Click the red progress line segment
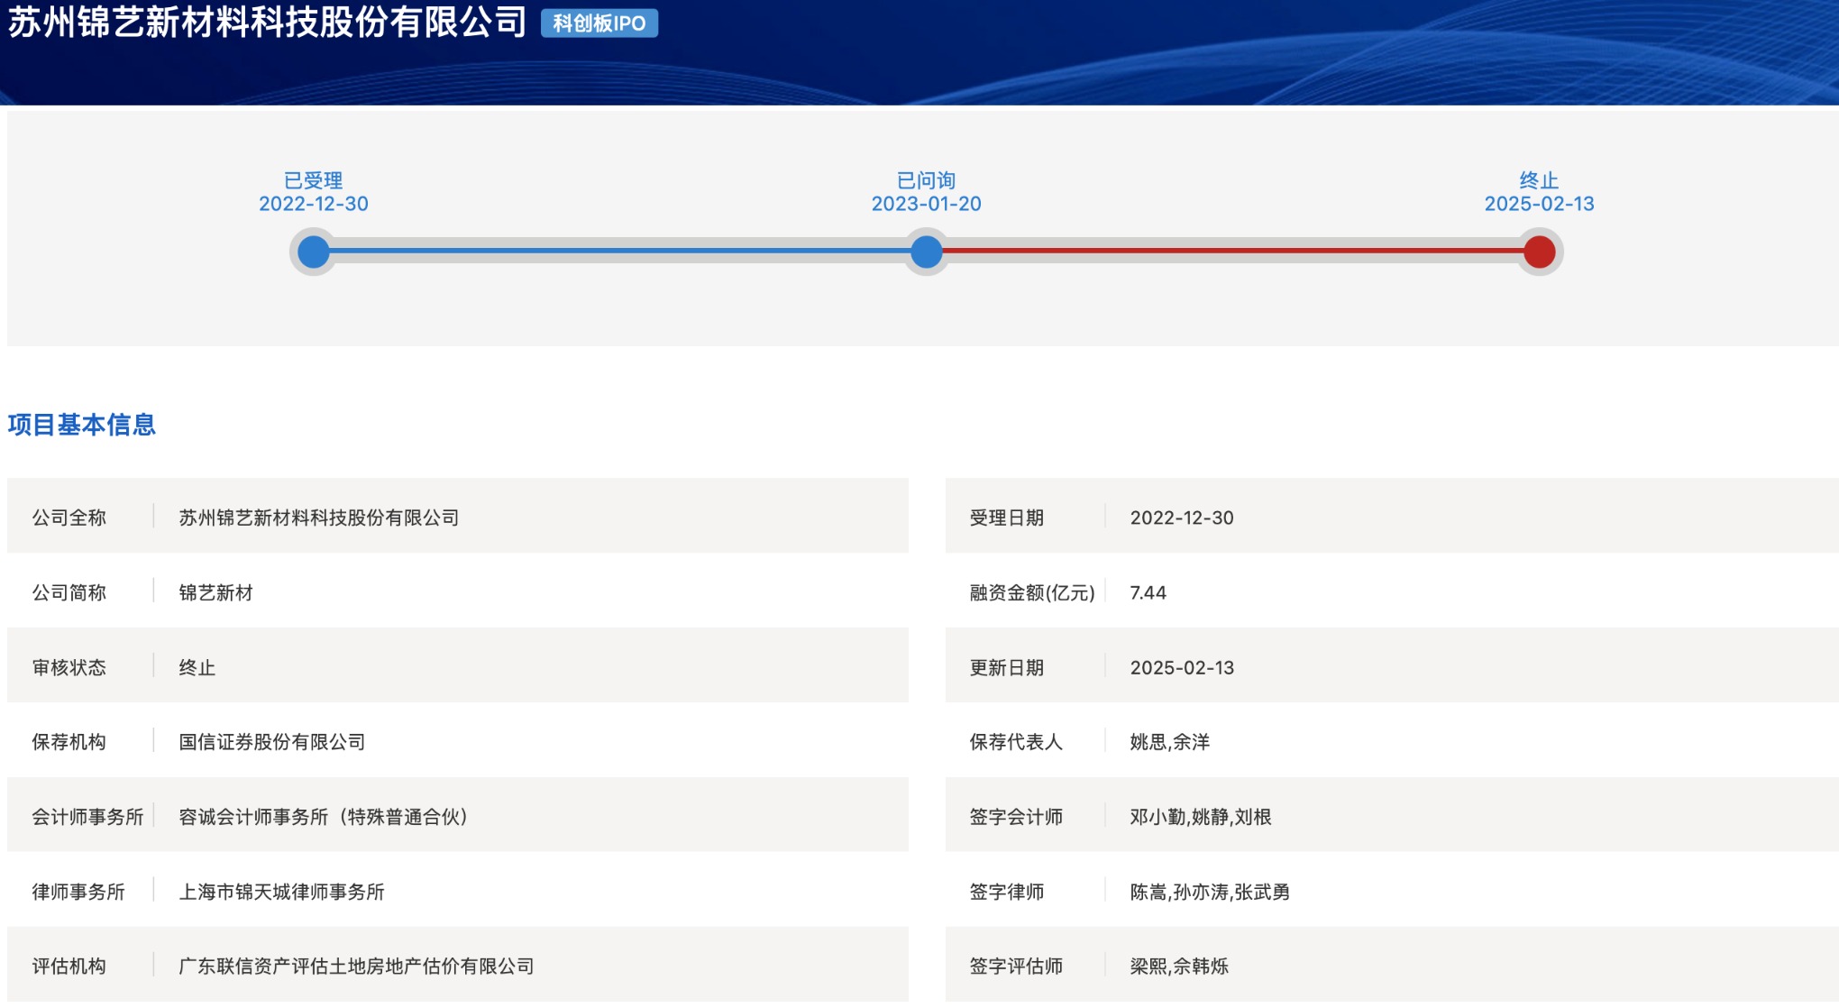 1233,251
